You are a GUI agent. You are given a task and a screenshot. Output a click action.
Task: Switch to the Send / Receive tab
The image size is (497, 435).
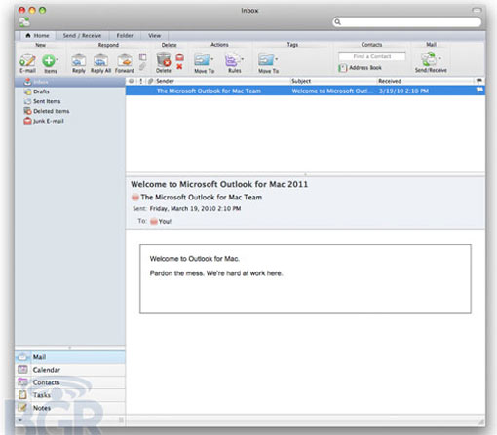click(82, 36)
